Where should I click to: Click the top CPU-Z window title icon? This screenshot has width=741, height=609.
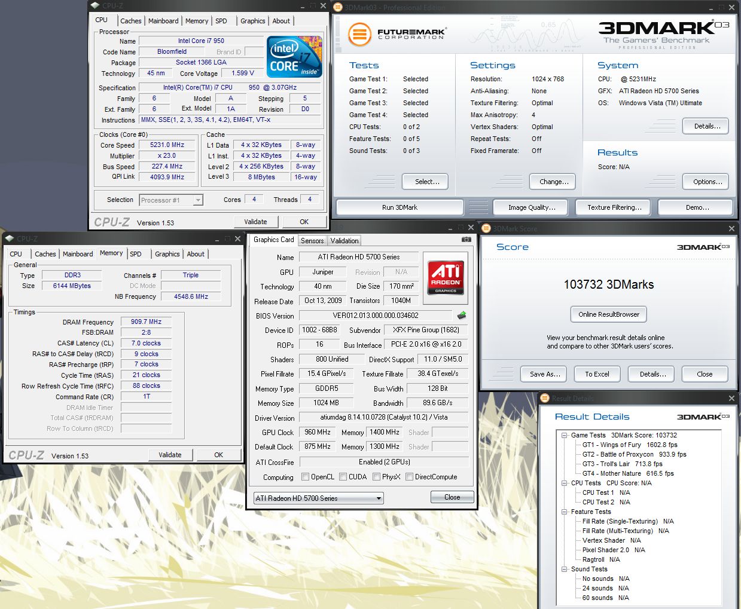[x=96, y=5]
